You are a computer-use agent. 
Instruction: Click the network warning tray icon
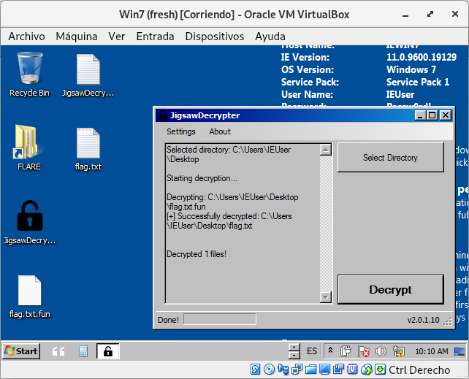point(399,351)
